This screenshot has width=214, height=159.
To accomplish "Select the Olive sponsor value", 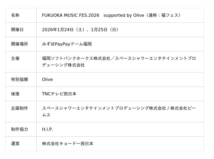I will (x=47, y=79).
